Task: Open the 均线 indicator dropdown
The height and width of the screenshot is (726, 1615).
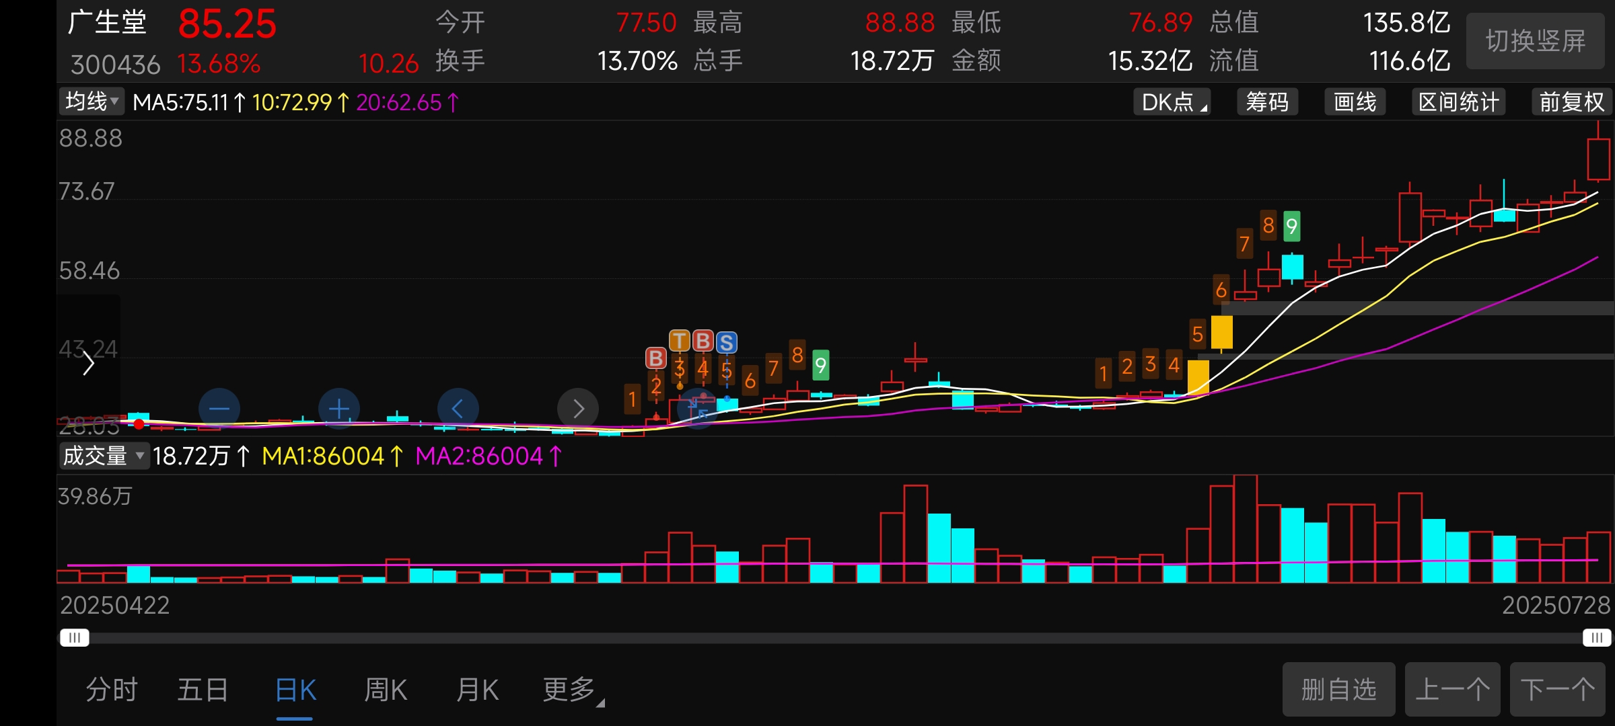Action: (92, 102)
